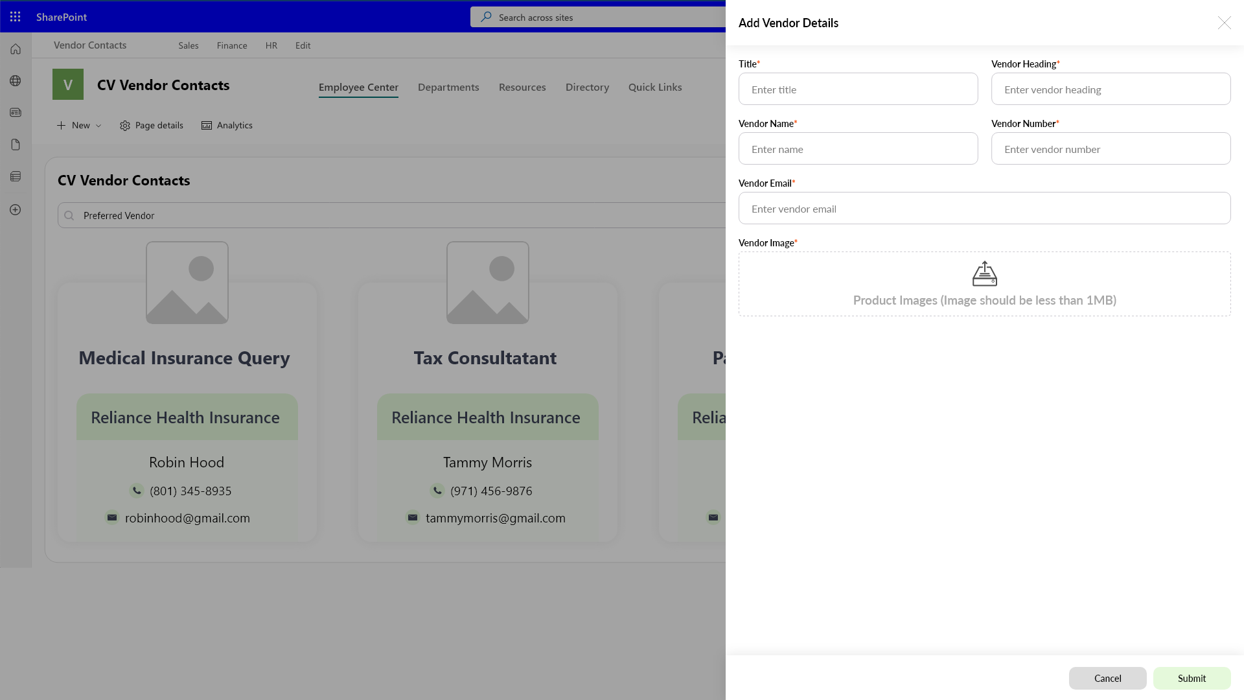The width and height of the screenshot is (1244, 700).
Task: Click the Submit button
Action: coord(1192,678)
